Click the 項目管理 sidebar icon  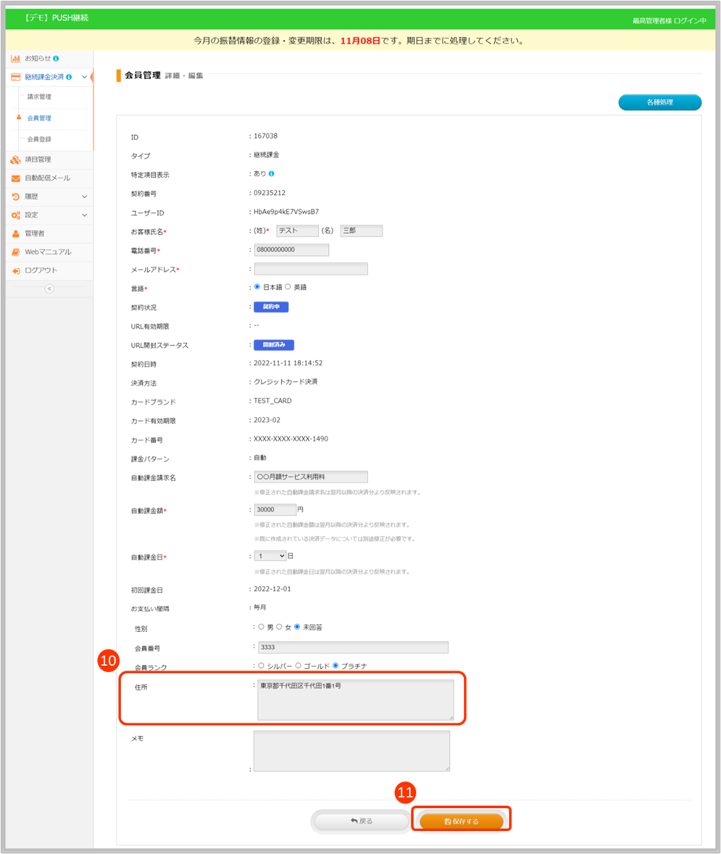click(x=15, y=160)
